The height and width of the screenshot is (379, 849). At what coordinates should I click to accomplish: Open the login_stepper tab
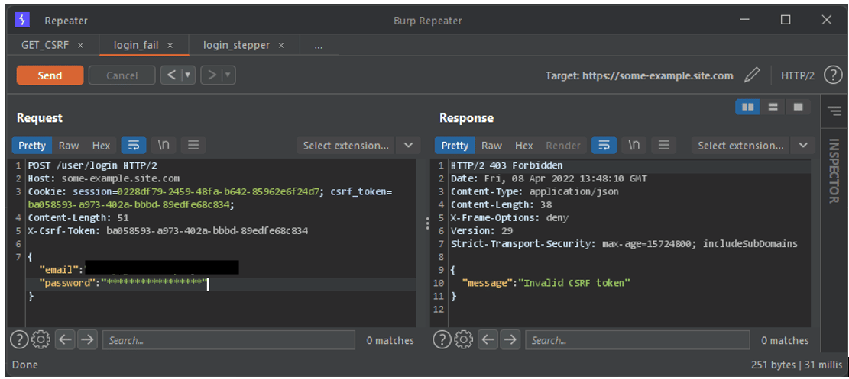coord(236,45)
